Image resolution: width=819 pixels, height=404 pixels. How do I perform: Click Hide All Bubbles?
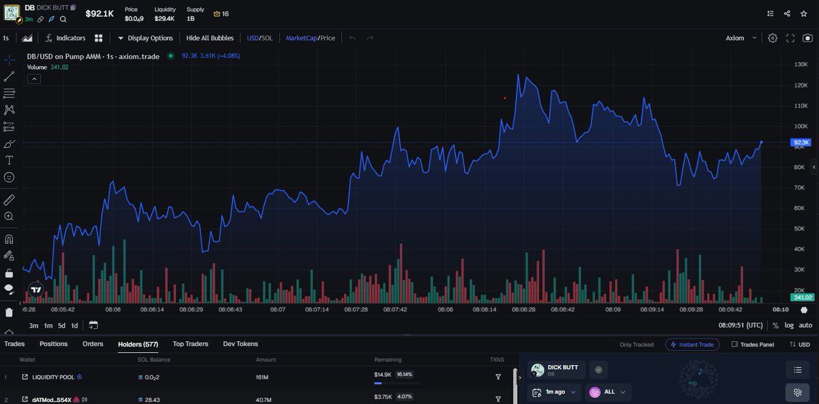[210, 38]
